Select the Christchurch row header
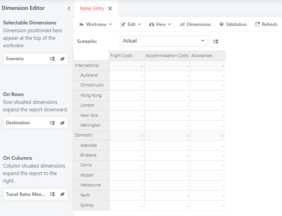 click(x=91, y=85)
